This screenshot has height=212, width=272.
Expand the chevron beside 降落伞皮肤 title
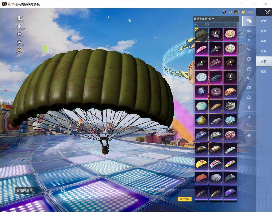[213, 19]
